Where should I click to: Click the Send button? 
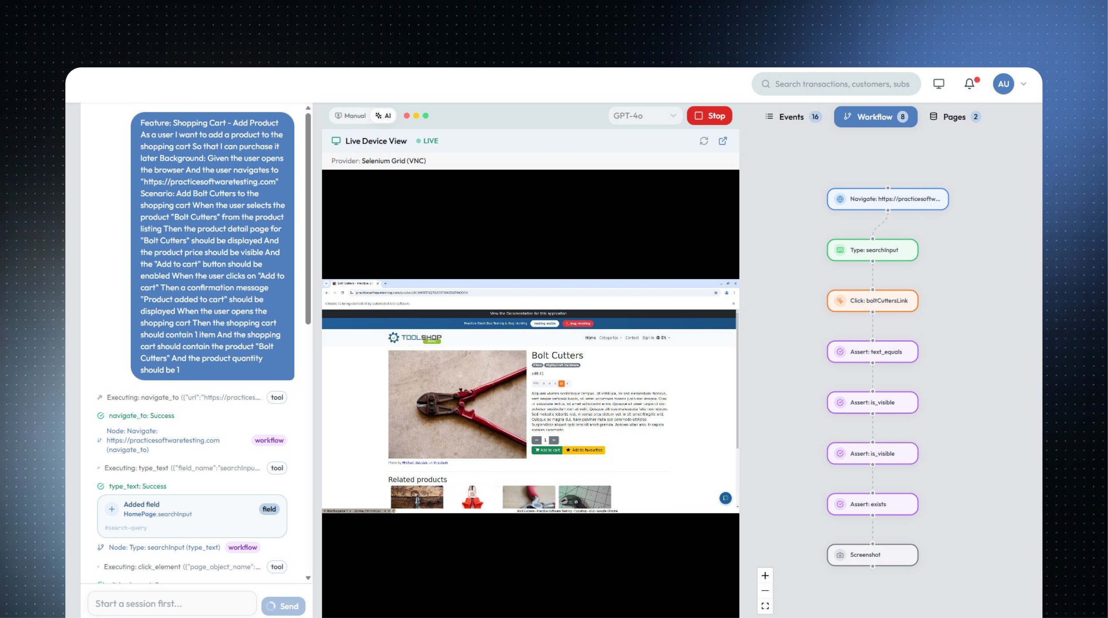(x=283, y=606)
